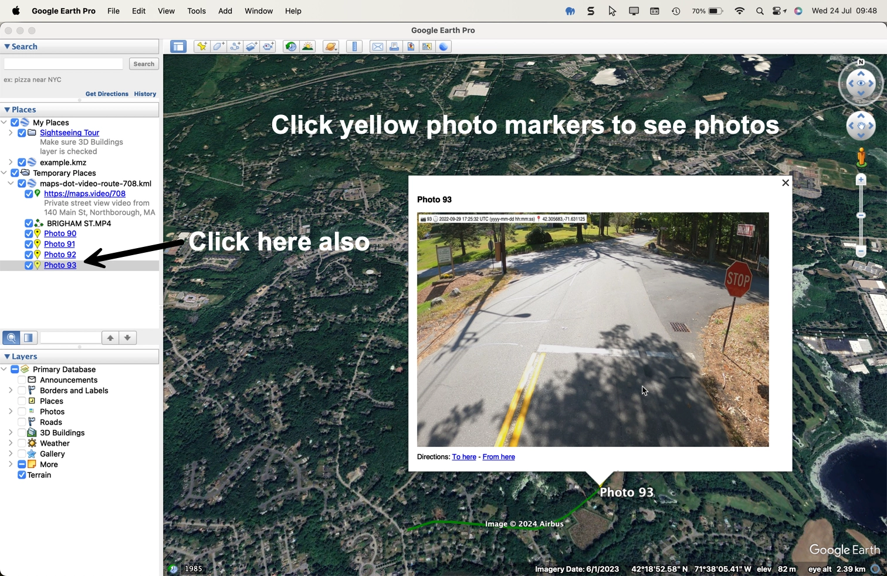The width and height of the screenshot is (887, 576).
Task: Open the Ruler measuring tool
Action: (354, 46)
